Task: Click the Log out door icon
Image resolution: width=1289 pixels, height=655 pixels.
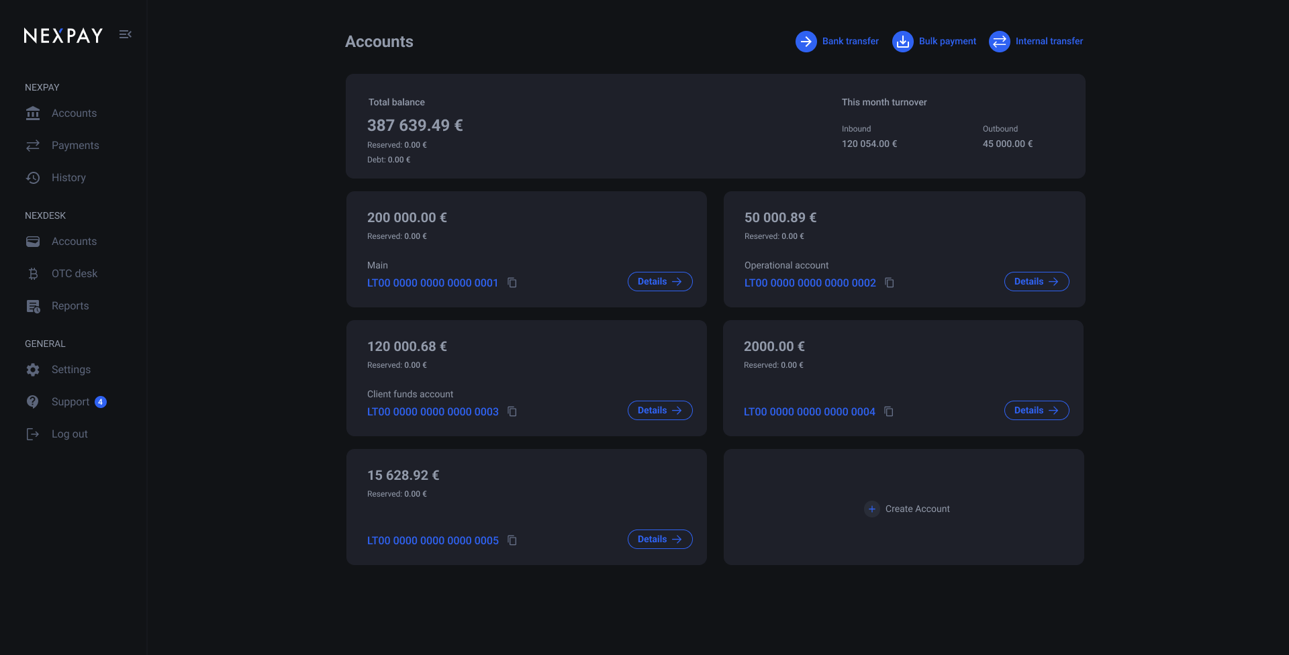Action: pyautogui.click(x=33, y=434)
